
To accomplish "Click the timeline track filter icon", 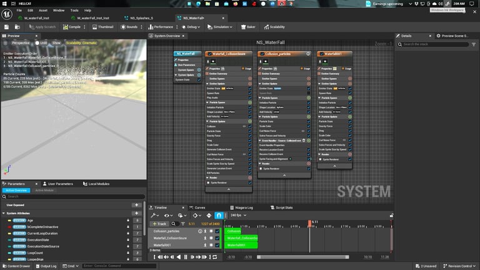I will [x=183, y=224].
